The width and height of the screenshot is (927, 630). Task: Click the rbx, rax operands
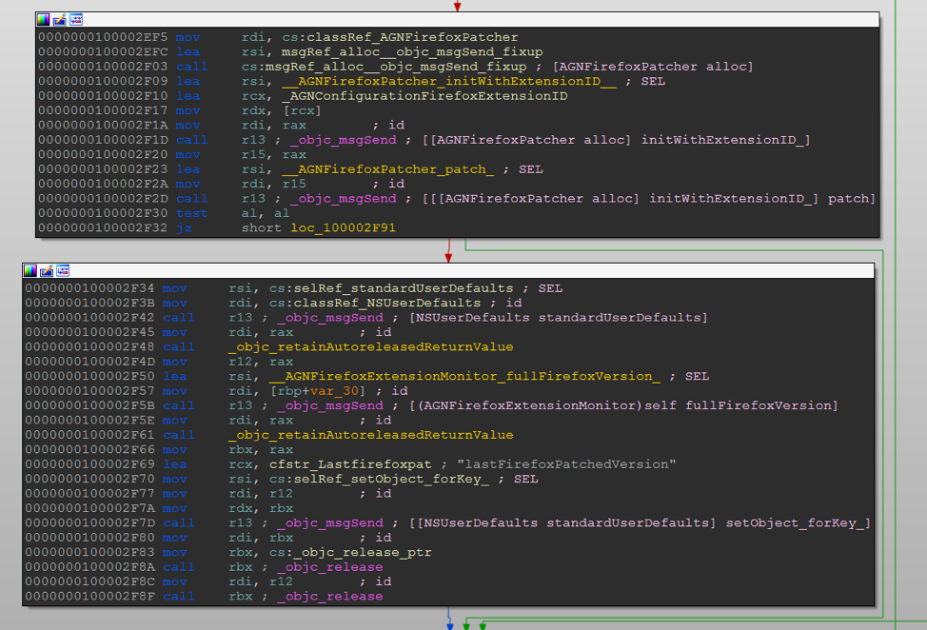pyautogui.click(x=261, y=450)
